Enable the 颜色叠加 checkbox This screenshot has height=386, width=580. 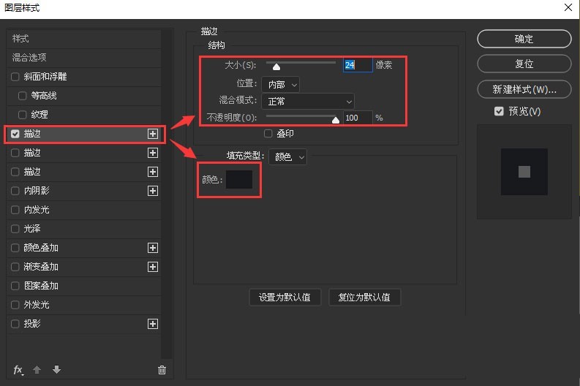coord(15,248)
